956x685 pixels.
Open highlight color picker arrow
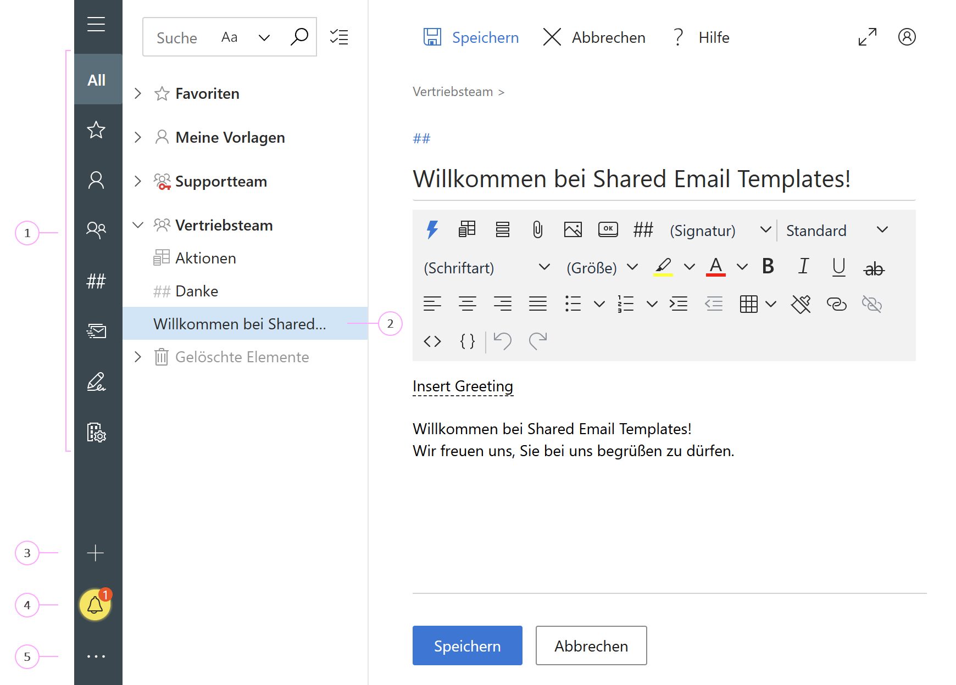[690, 267]
